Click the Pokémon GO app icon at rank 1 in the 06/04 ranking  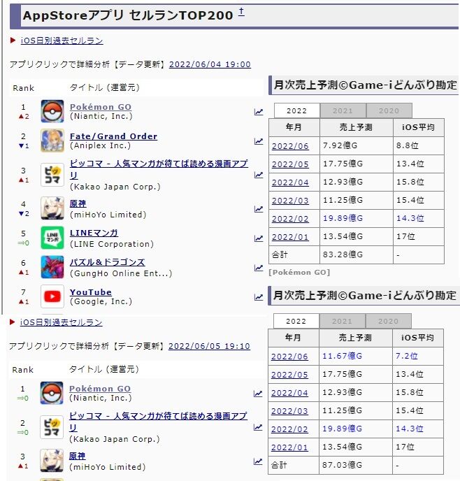coord(52,111)
